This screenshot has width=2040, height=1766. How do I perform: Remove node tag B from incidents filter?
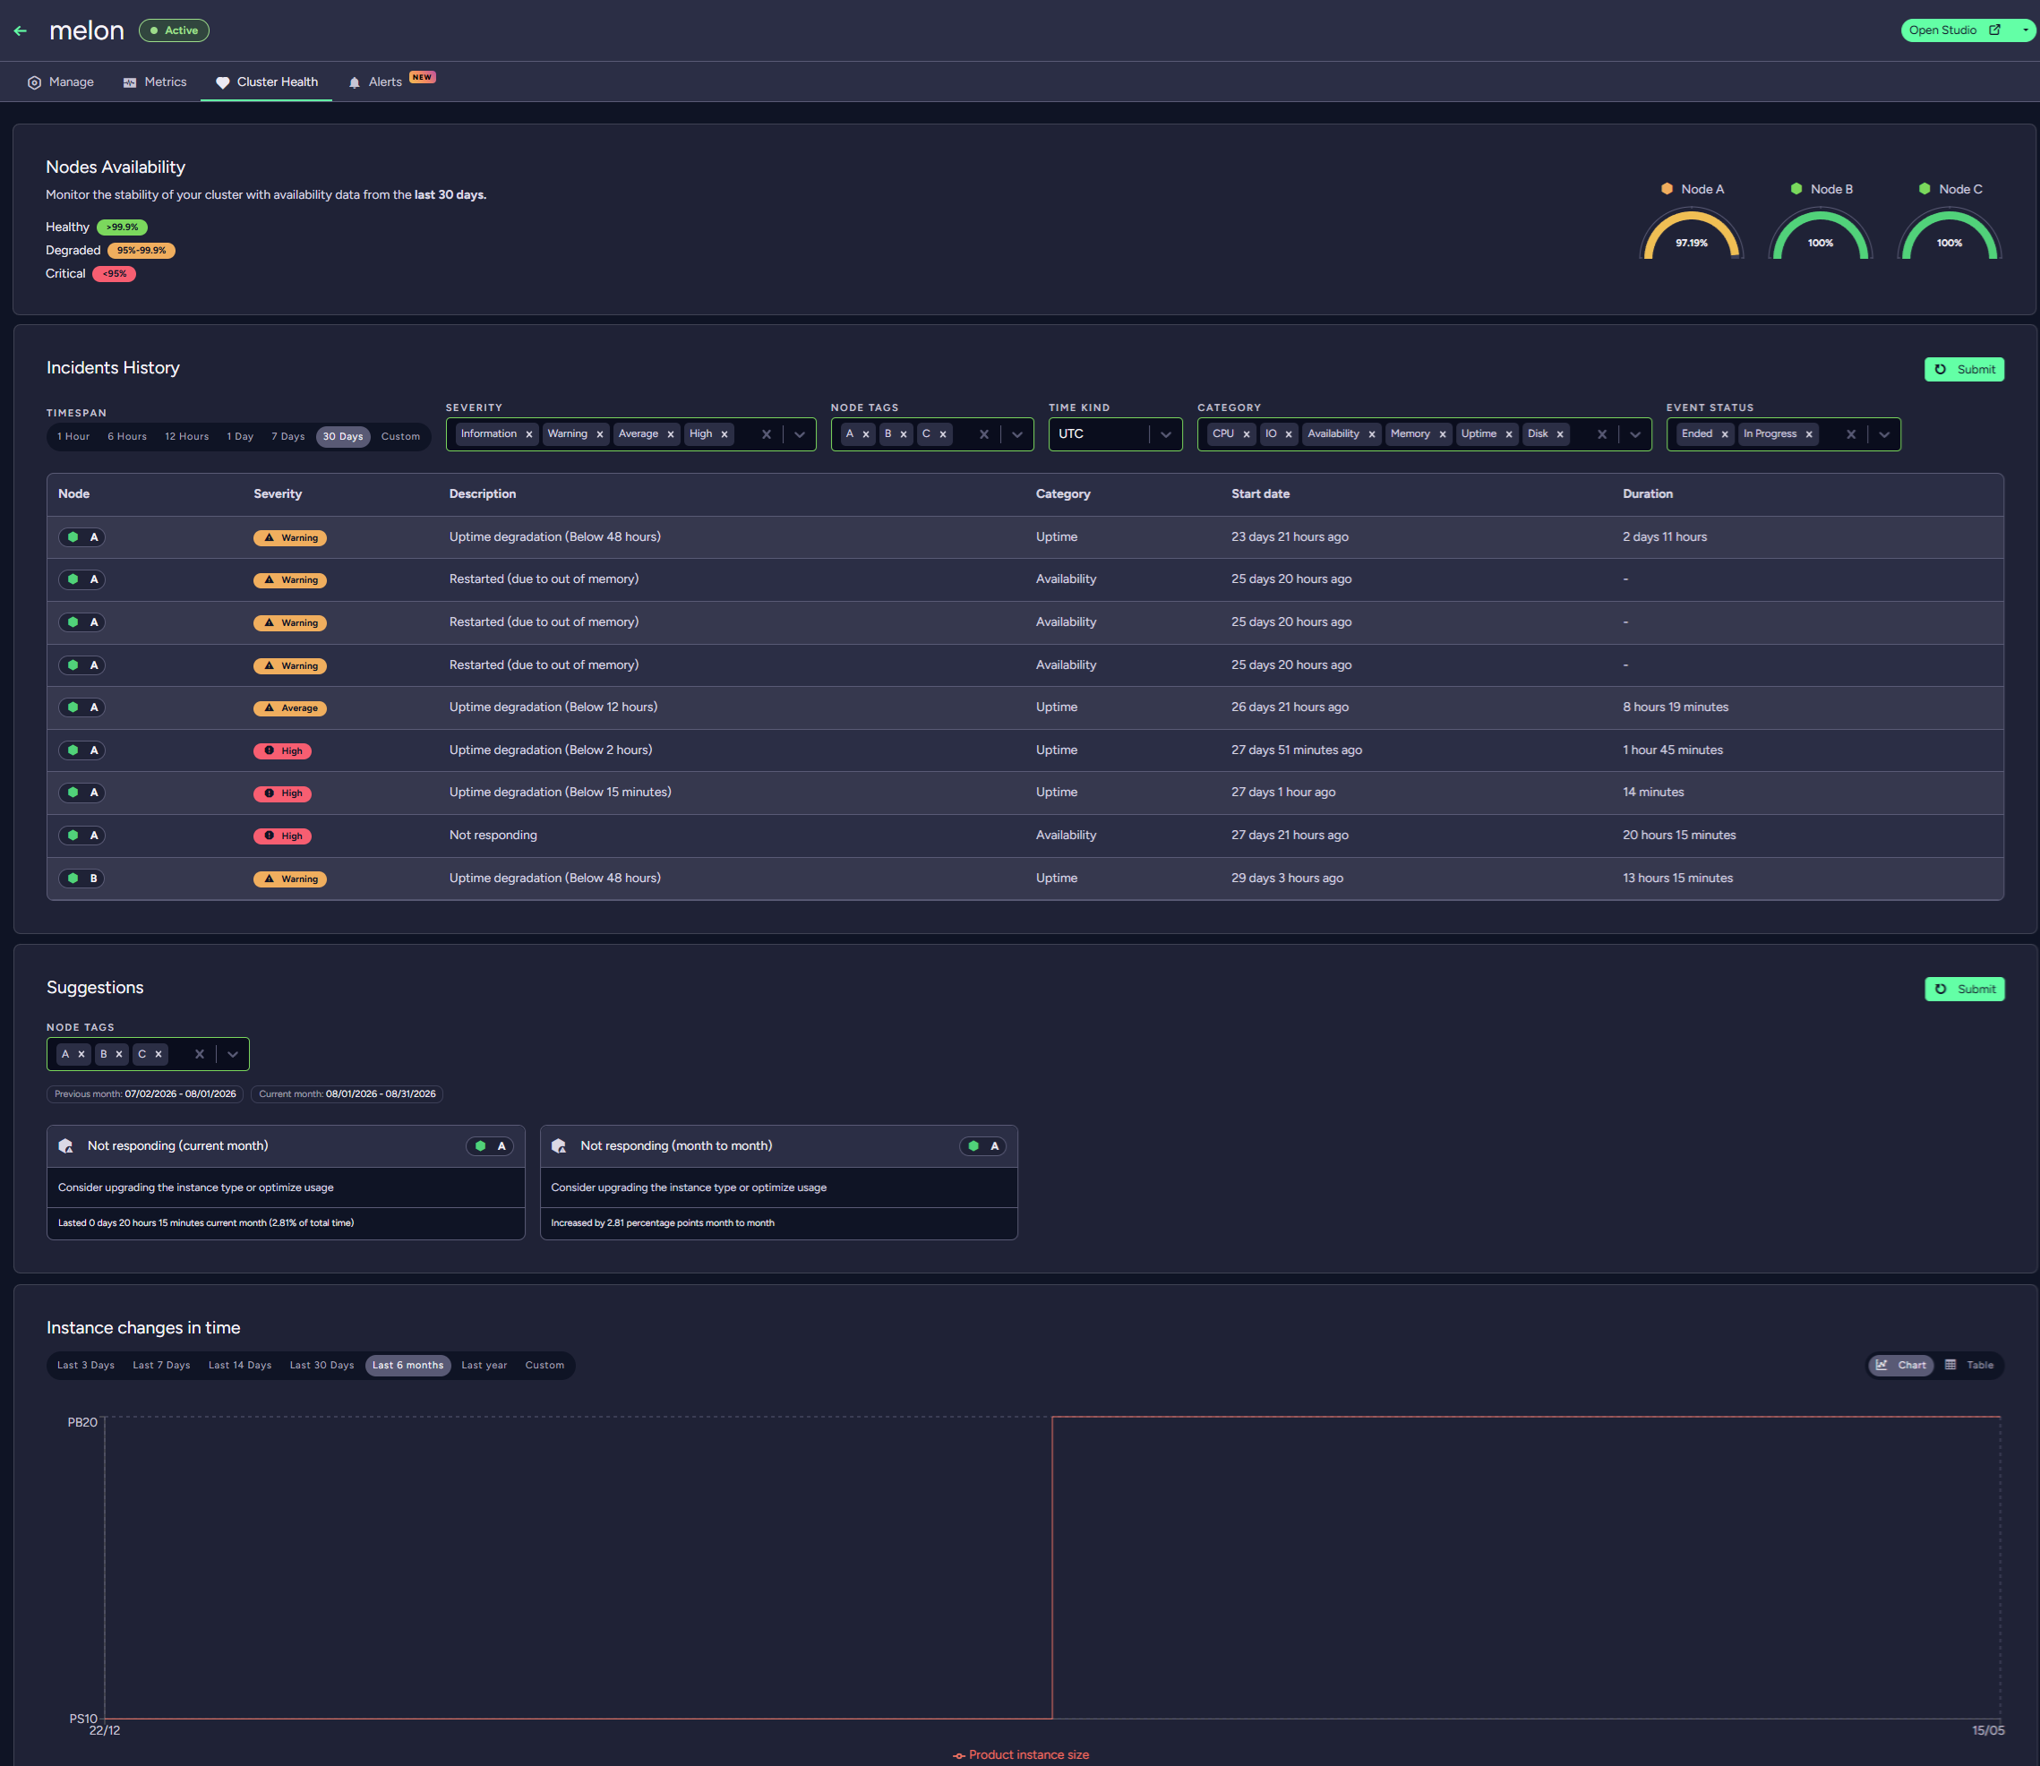904,434
